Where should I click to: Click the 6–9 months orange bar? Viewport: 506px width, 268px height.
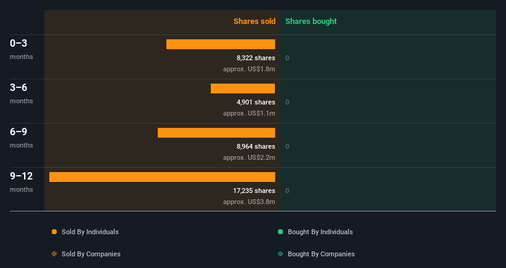coord(216,133)
